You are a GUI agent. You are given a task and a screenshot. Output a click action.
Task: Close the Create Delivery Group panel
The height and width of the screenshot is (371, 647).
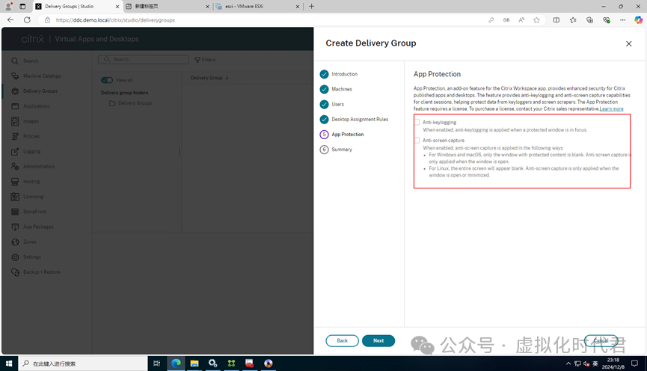[x=628, y=43]
